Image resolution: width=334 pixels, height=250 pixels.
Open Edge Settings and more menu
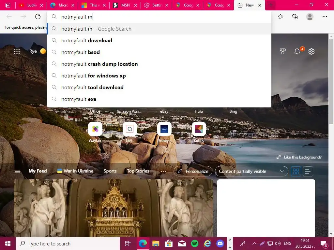325,17
